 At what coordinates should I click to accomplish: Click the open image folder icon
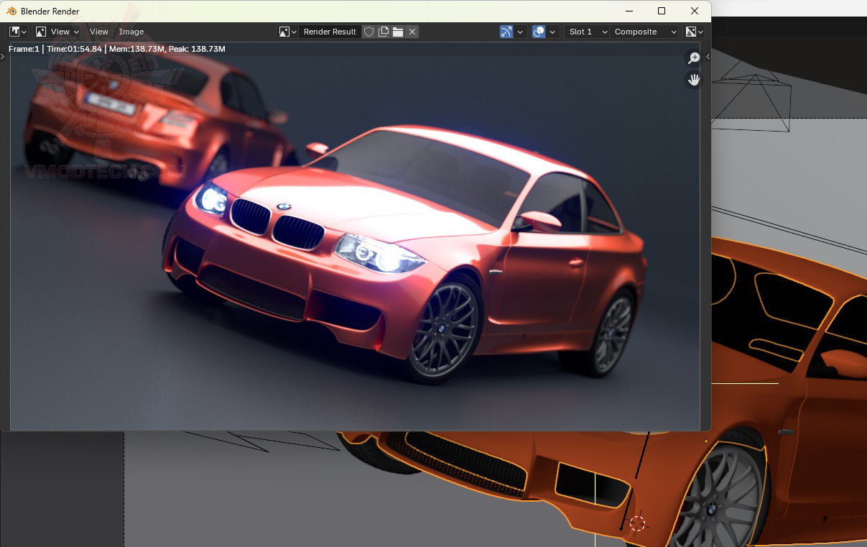(398, 32)
